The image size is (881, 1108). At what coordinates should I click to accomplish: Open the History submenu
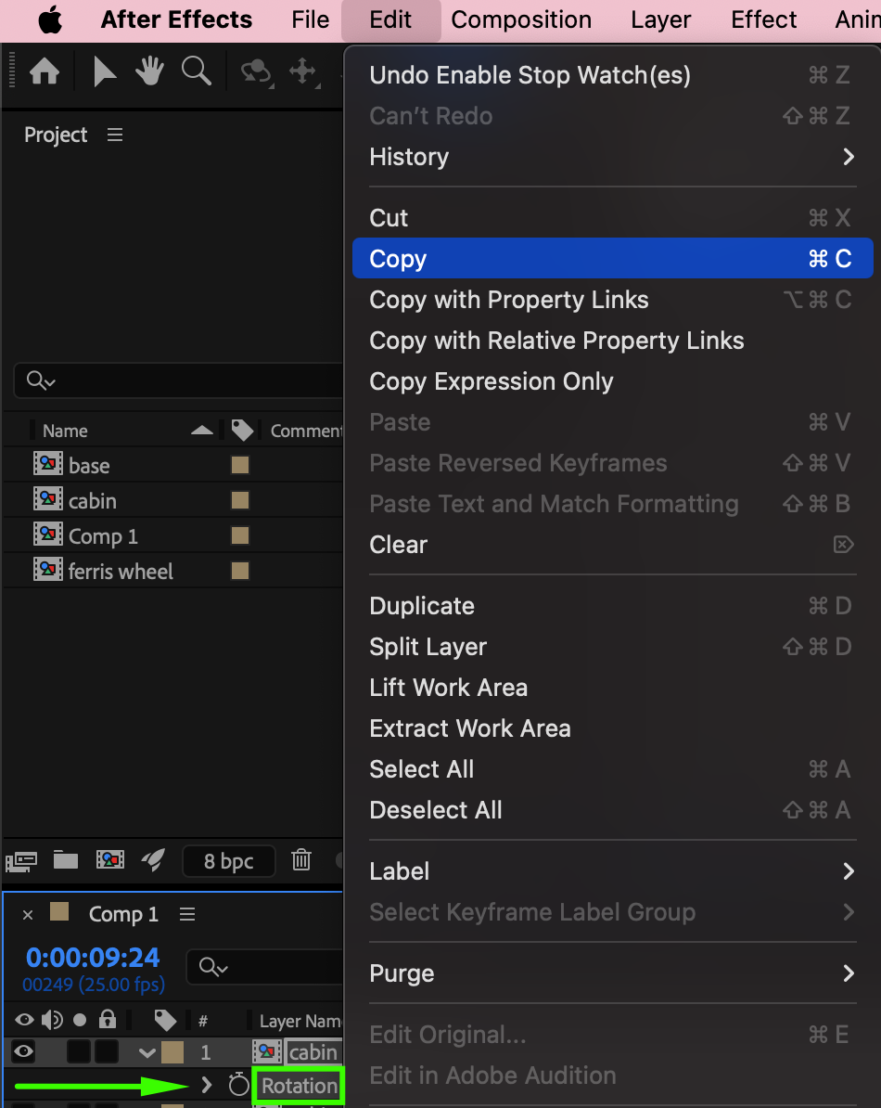(612, 157)
